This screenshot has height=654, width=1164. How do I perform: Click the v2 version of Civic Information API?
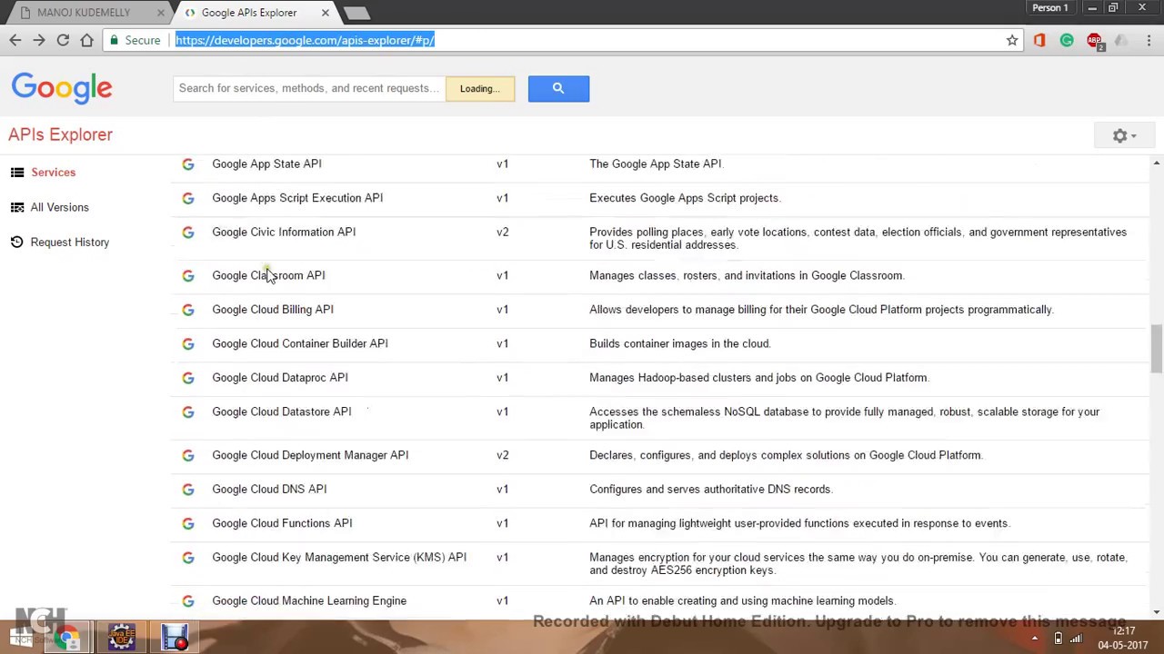pyautogui.click(x=503, y=233)
